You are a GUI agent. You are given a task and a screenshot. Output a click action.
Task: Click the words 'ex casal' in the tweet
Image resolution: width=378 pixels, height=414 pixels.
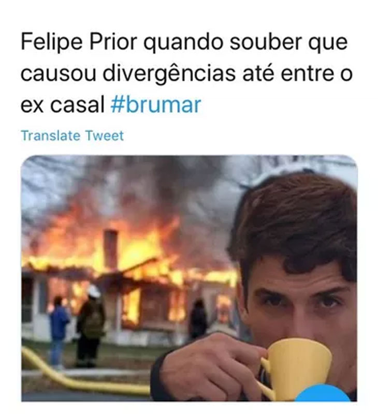click(x=63, y=105)
